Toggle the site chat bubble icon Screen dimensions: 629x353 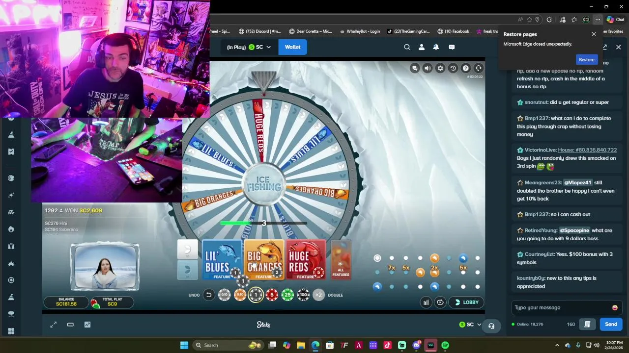click(452, 47)
